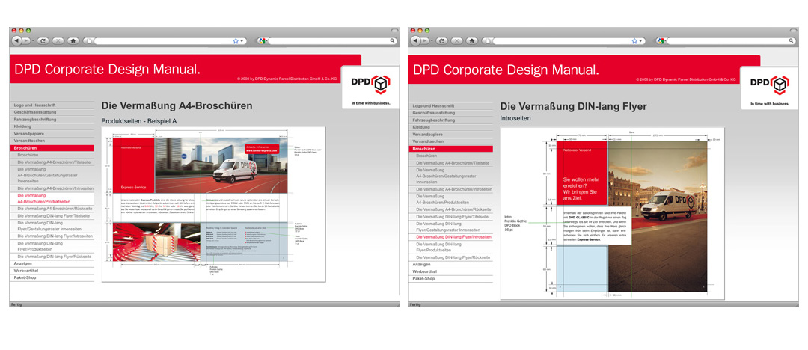This screenshot has height=350, width=808.
Task: Open bookmark star dropdown in A4-Broschüren window
Action: [242, 40]
